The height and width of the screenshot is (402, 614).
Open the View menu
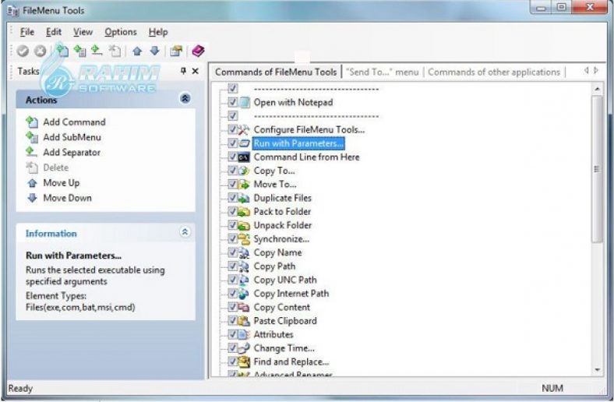click(83, 32)
